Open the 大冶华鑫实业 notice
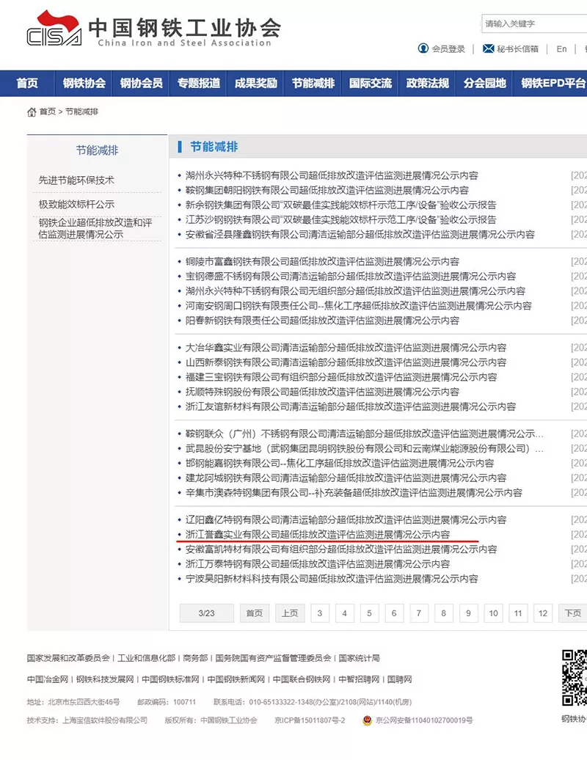Image resolution: width=587 pixels, height=760 pixels. [x=346, y=348]
